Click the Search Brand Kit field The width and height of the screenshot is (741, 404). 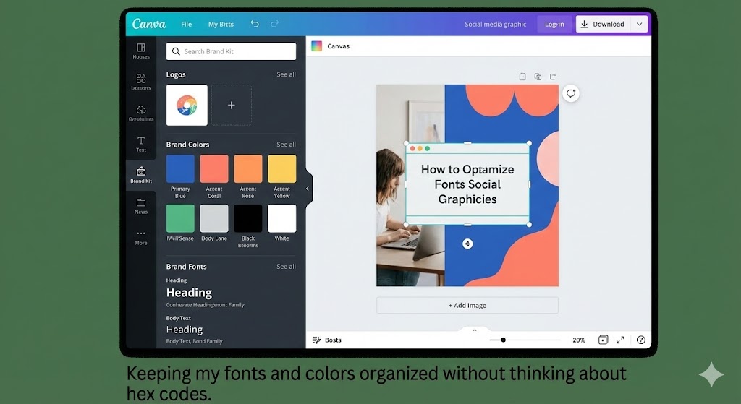point(231,51)
